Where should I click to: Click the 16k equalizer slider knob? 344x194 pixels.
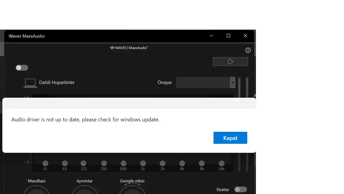coord(222,163)
